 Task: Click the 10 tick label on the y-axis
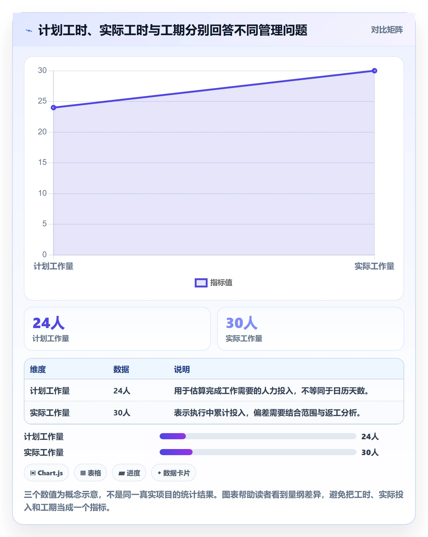(42, 193)
